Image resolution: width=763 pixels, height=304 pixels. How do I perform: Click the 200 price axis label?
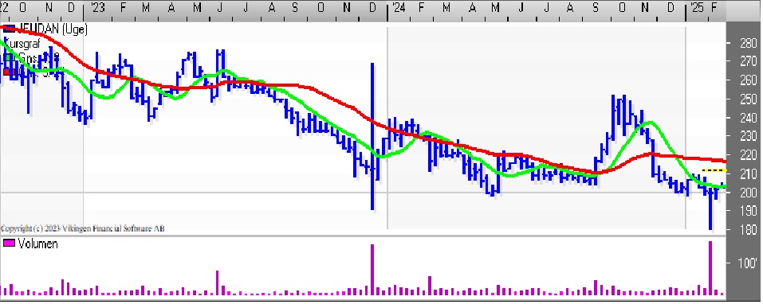pyautogui.click(x=749, y=193)
